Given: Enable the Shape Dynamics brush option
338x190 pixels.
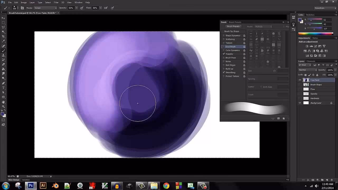Looking at the screenshot, I should 224,35.
